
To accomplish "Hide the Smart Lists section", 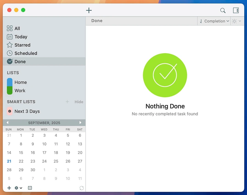I will (x=79, y=102).
